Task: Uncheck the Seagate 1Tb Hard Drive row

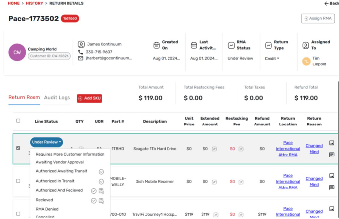Action: coord(18,148)
